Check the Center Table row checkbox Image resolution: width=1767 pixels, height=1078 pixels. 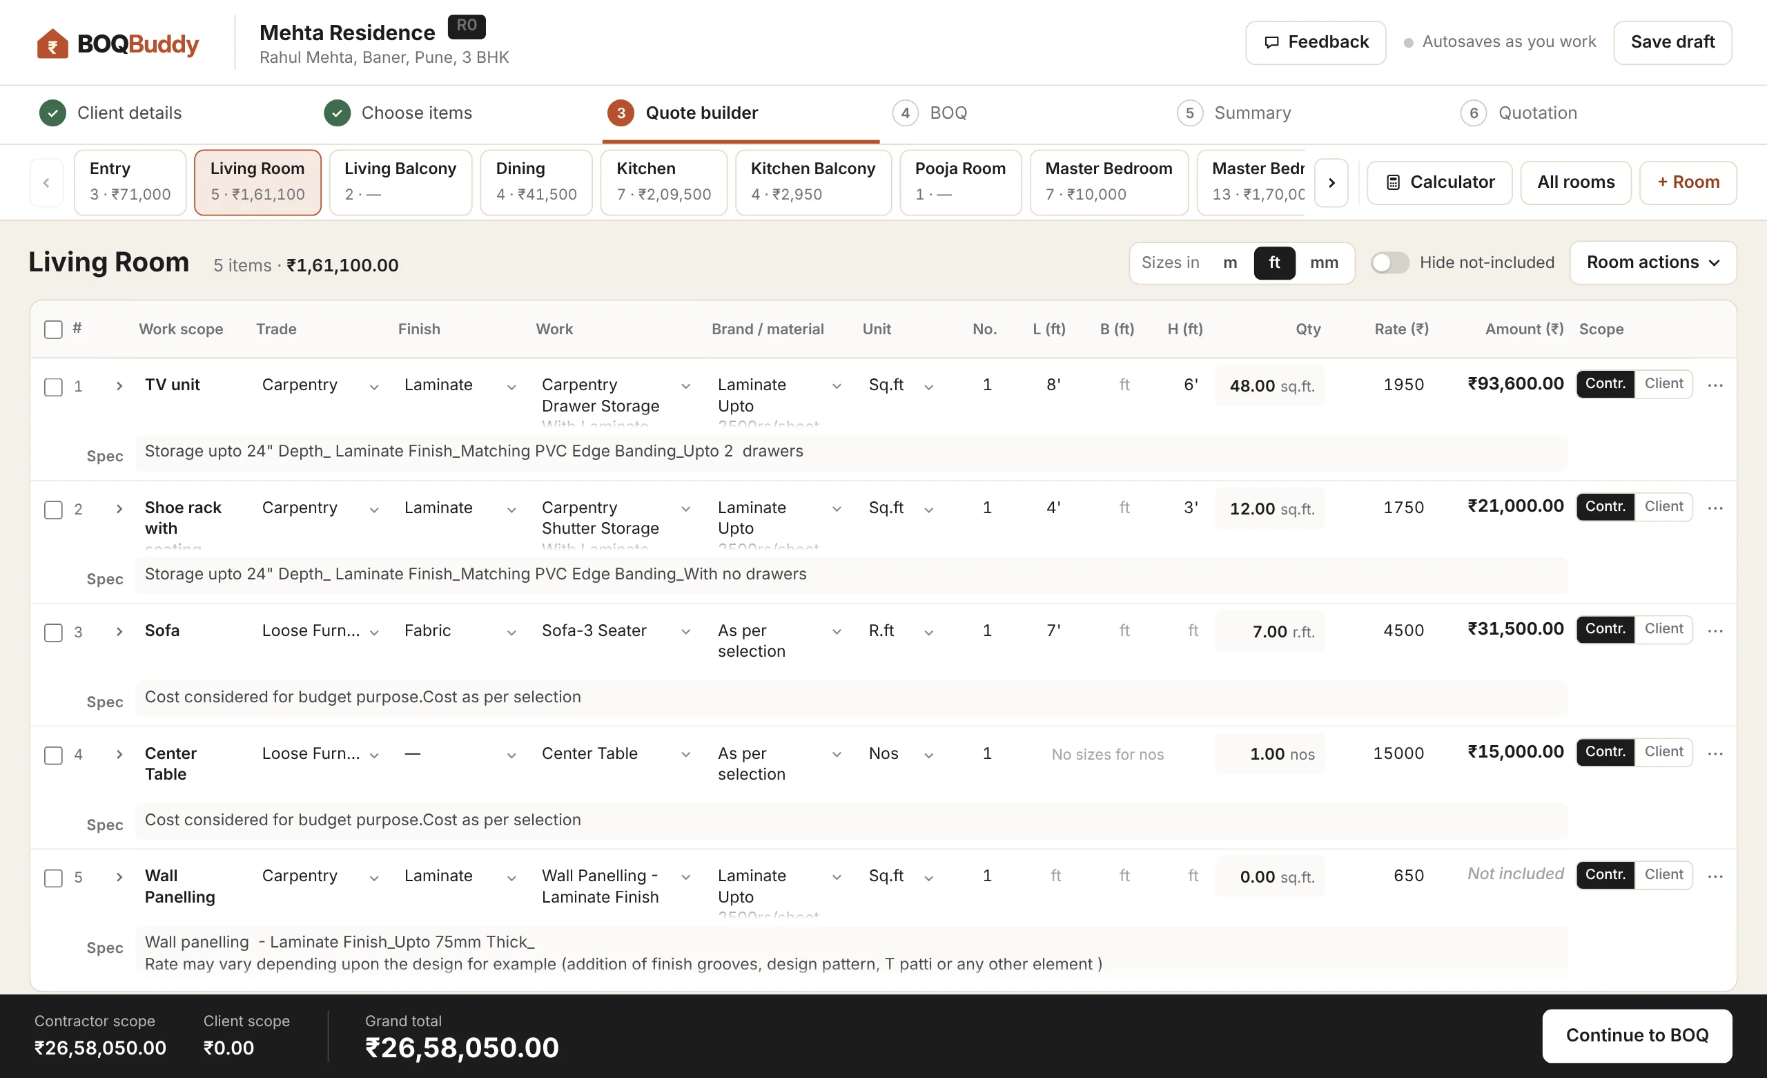[x=53, y=755]
